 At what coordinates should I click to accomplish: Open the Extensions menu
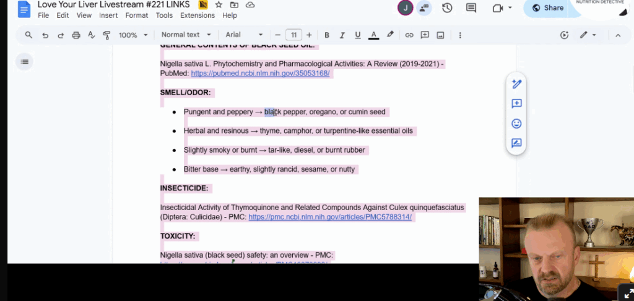click(197, 15)
